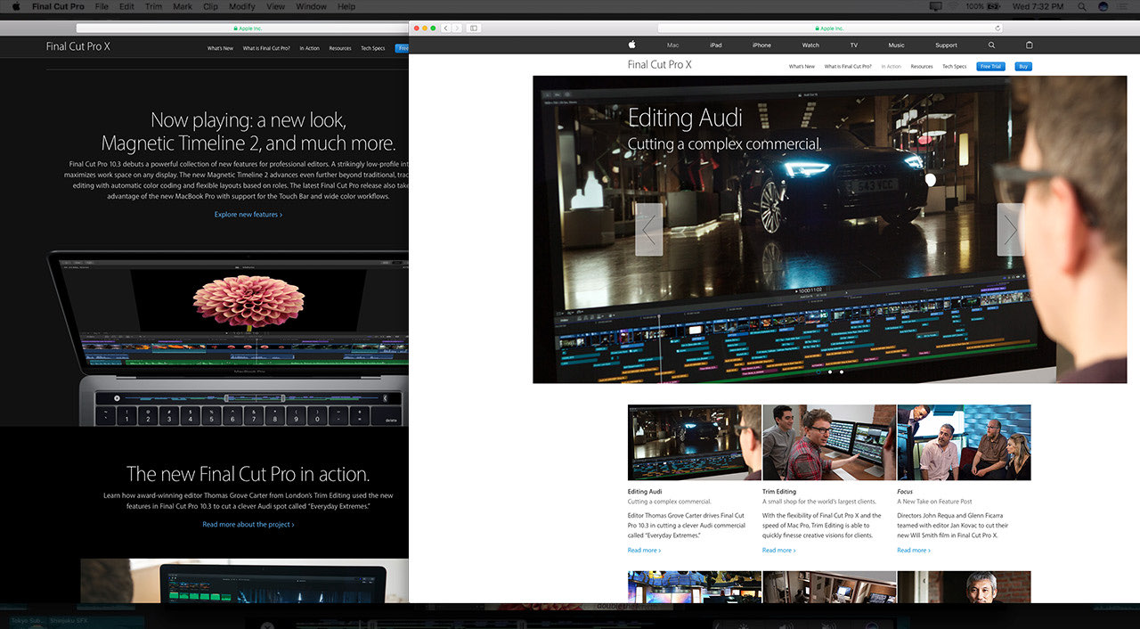
Task: Go to previous slide in Audi gallery
Action: pyautogui.click(x=648, y=230)
